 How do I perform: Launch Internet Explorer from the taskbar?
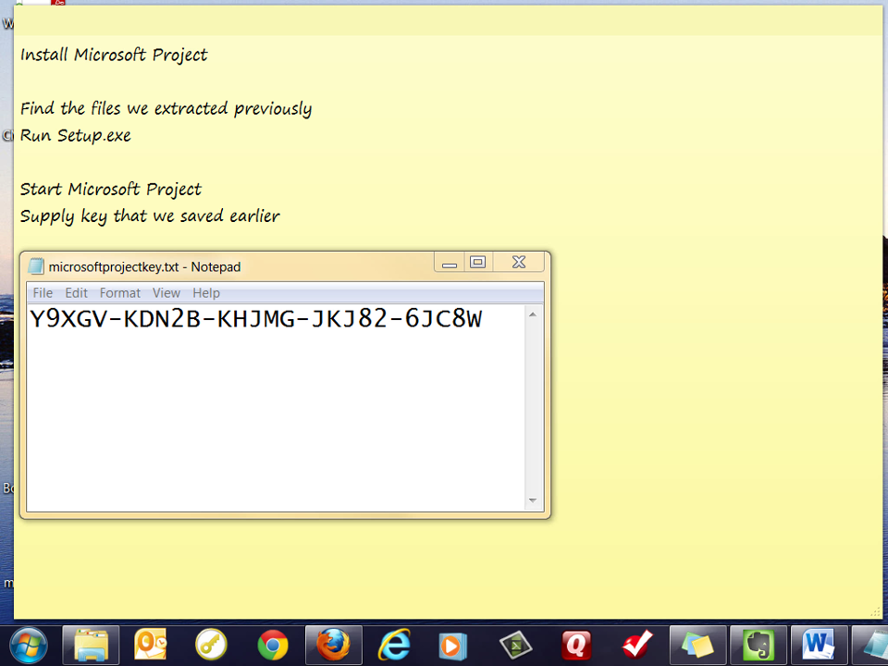pyautogui.click(x=394, y=644)
